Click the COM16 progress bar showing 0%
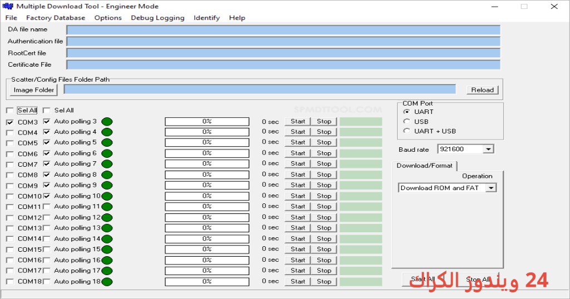 [207, 260]
